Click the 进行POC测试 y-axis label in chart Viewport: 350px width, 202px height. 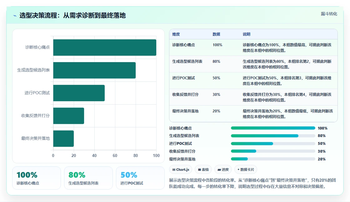tap(37, 93)
